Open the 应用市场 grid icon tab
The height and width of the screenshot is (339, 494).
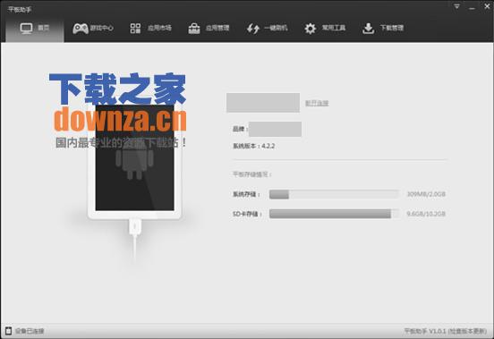tap(151, 29)
